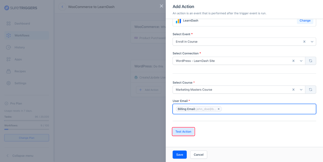The width and height of the screenshot is (323, 162).
Task: Click the Workflows usage progress bar
Action: point(26,129)
